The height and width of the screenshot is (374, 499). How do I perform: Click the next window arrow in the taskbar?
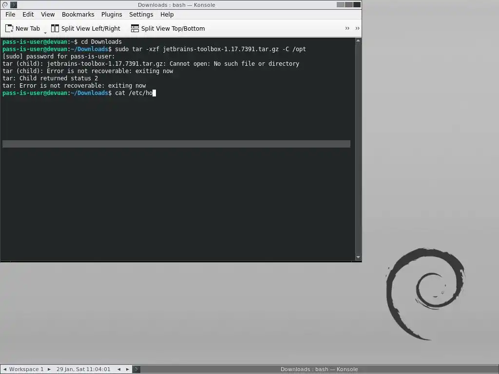pyautogui.click(x=128, y=369)
